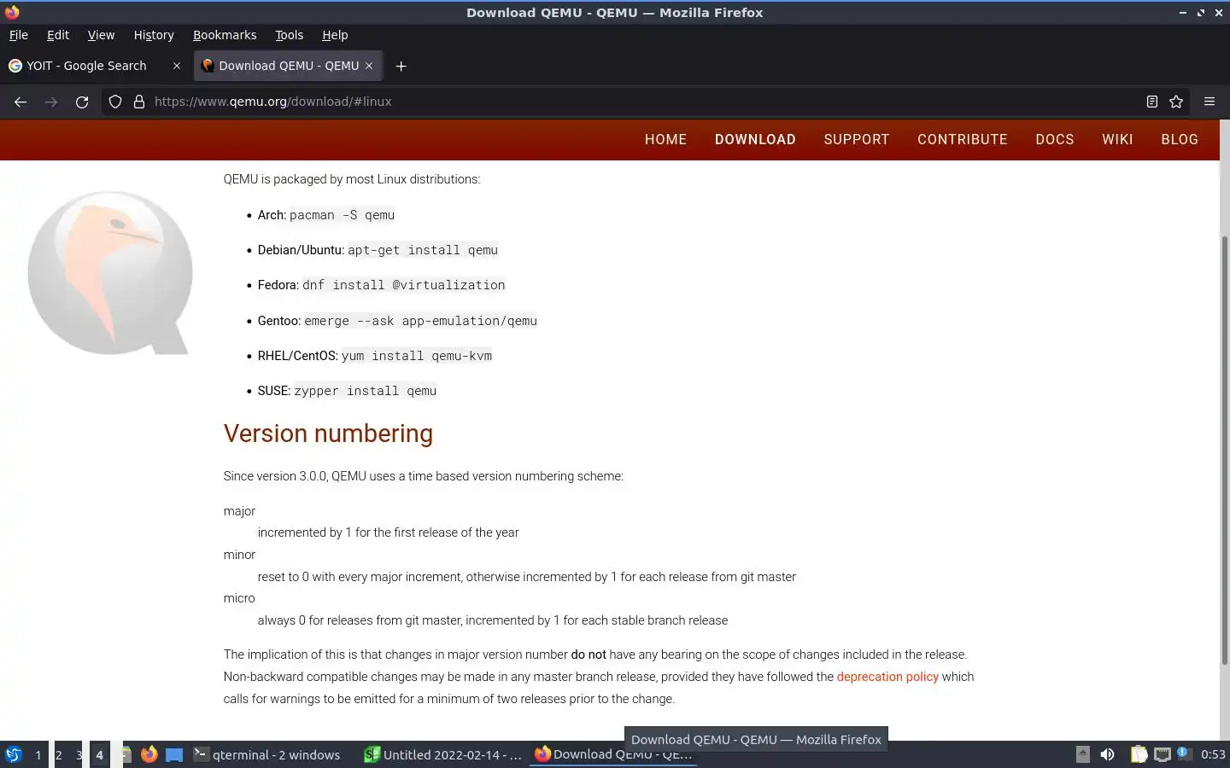Open the Bookmarks menu
1230x768 pixels.
pos(225,35)
